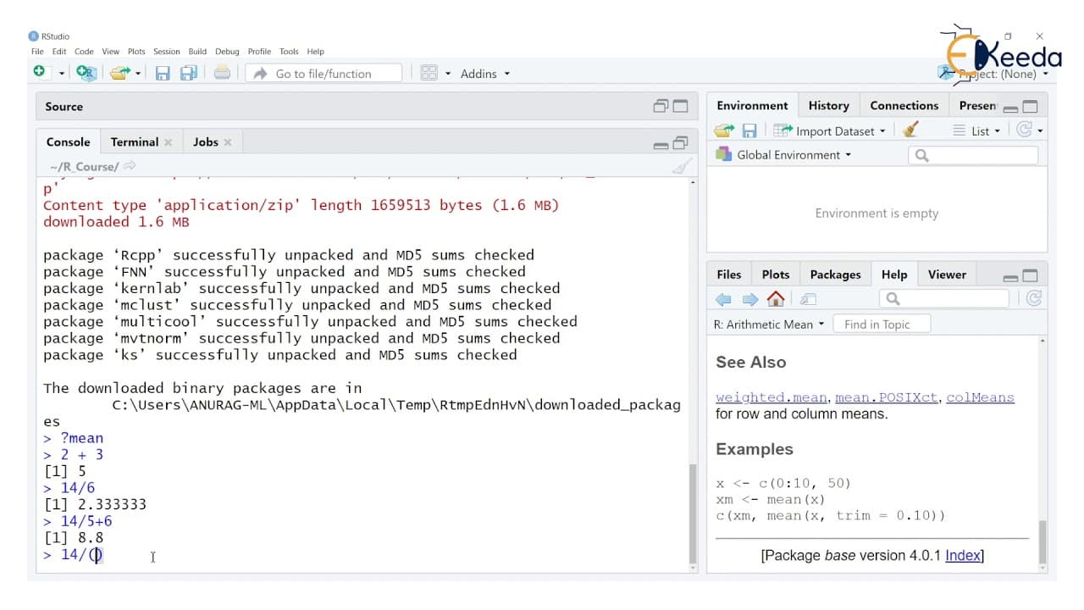The height and width of the screenshot is (610, 1084).
Task: Click the Open existing file folder icon
Action: coord(119,74)
